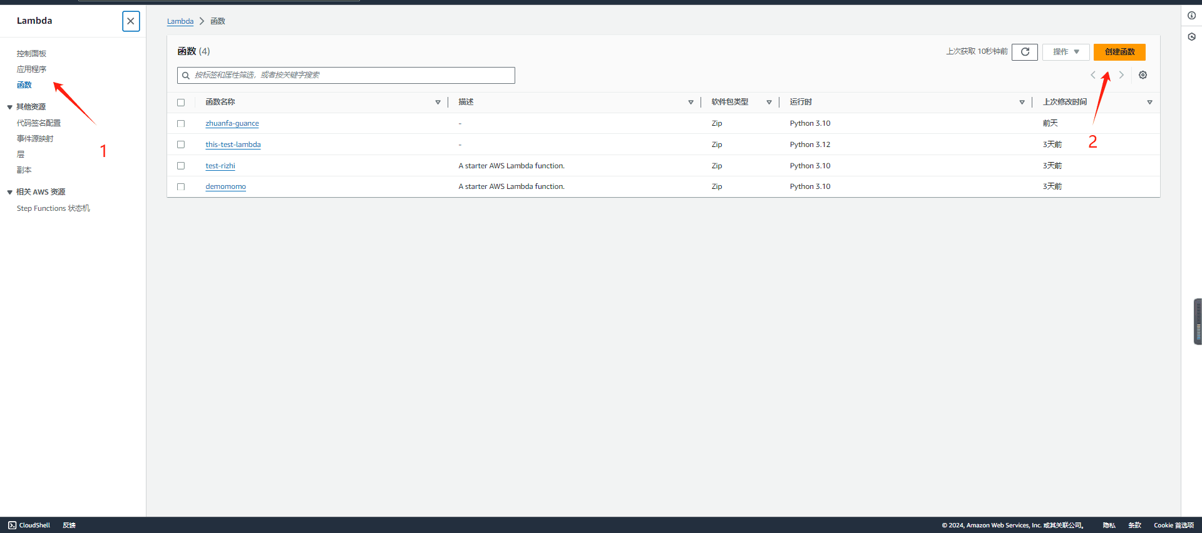Open 副本 in the sidebar

pos(24,170)
